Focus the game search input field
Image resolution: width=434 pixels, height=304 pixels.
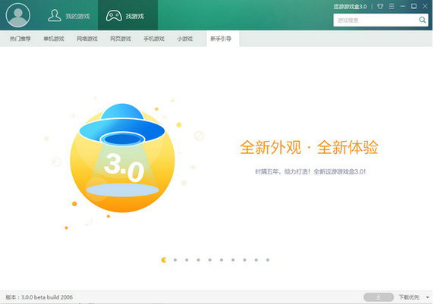(x=376, y=20)
